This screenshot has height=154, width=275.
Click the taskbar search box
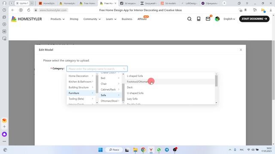click(x=114, y=150)
